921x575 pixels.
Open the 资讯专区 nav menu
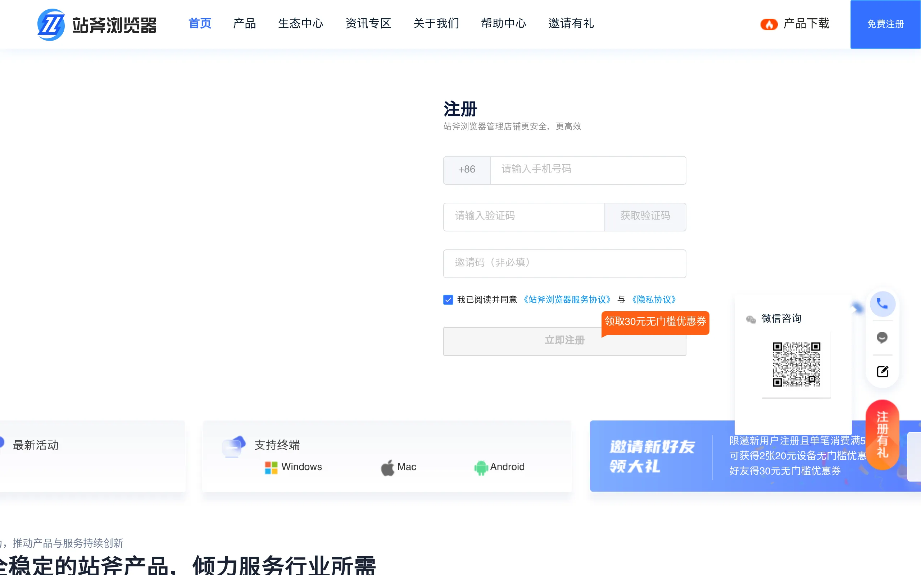pos(368,24)
